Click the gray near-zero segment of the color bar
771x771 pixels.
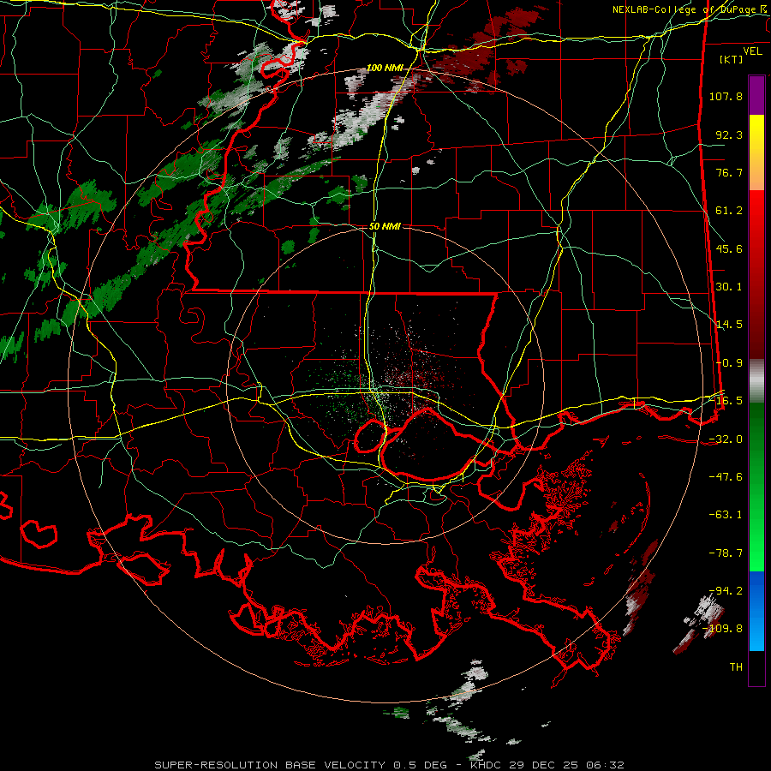click(756, 381)
